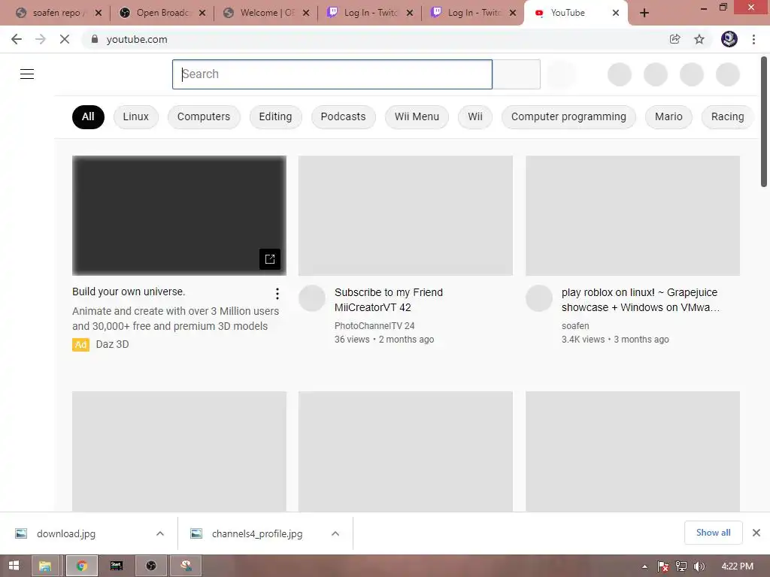Viewport: 770px width, 577px height.
Task: Visit PhotoChannelTV 24 channel name link
Action: [x=374, y=326]
